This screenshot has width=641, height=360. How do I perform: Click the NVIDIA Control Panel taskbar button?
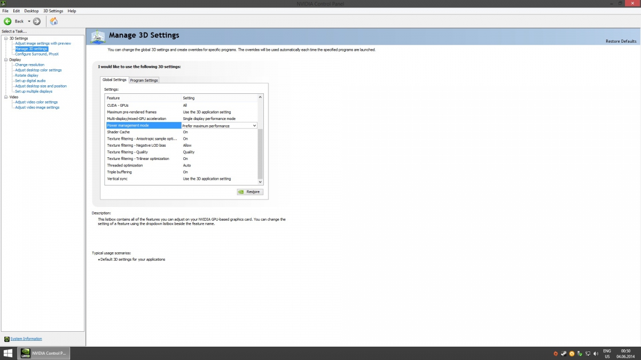(44, 353)
